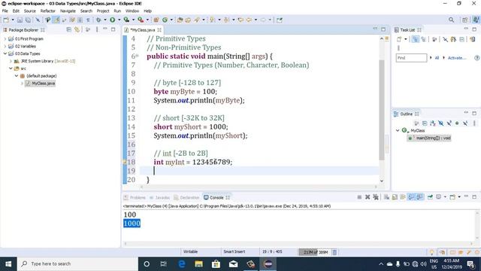
Task: Click the Clear Console icon
Action: pyautogui.click(x=386, y=197)
